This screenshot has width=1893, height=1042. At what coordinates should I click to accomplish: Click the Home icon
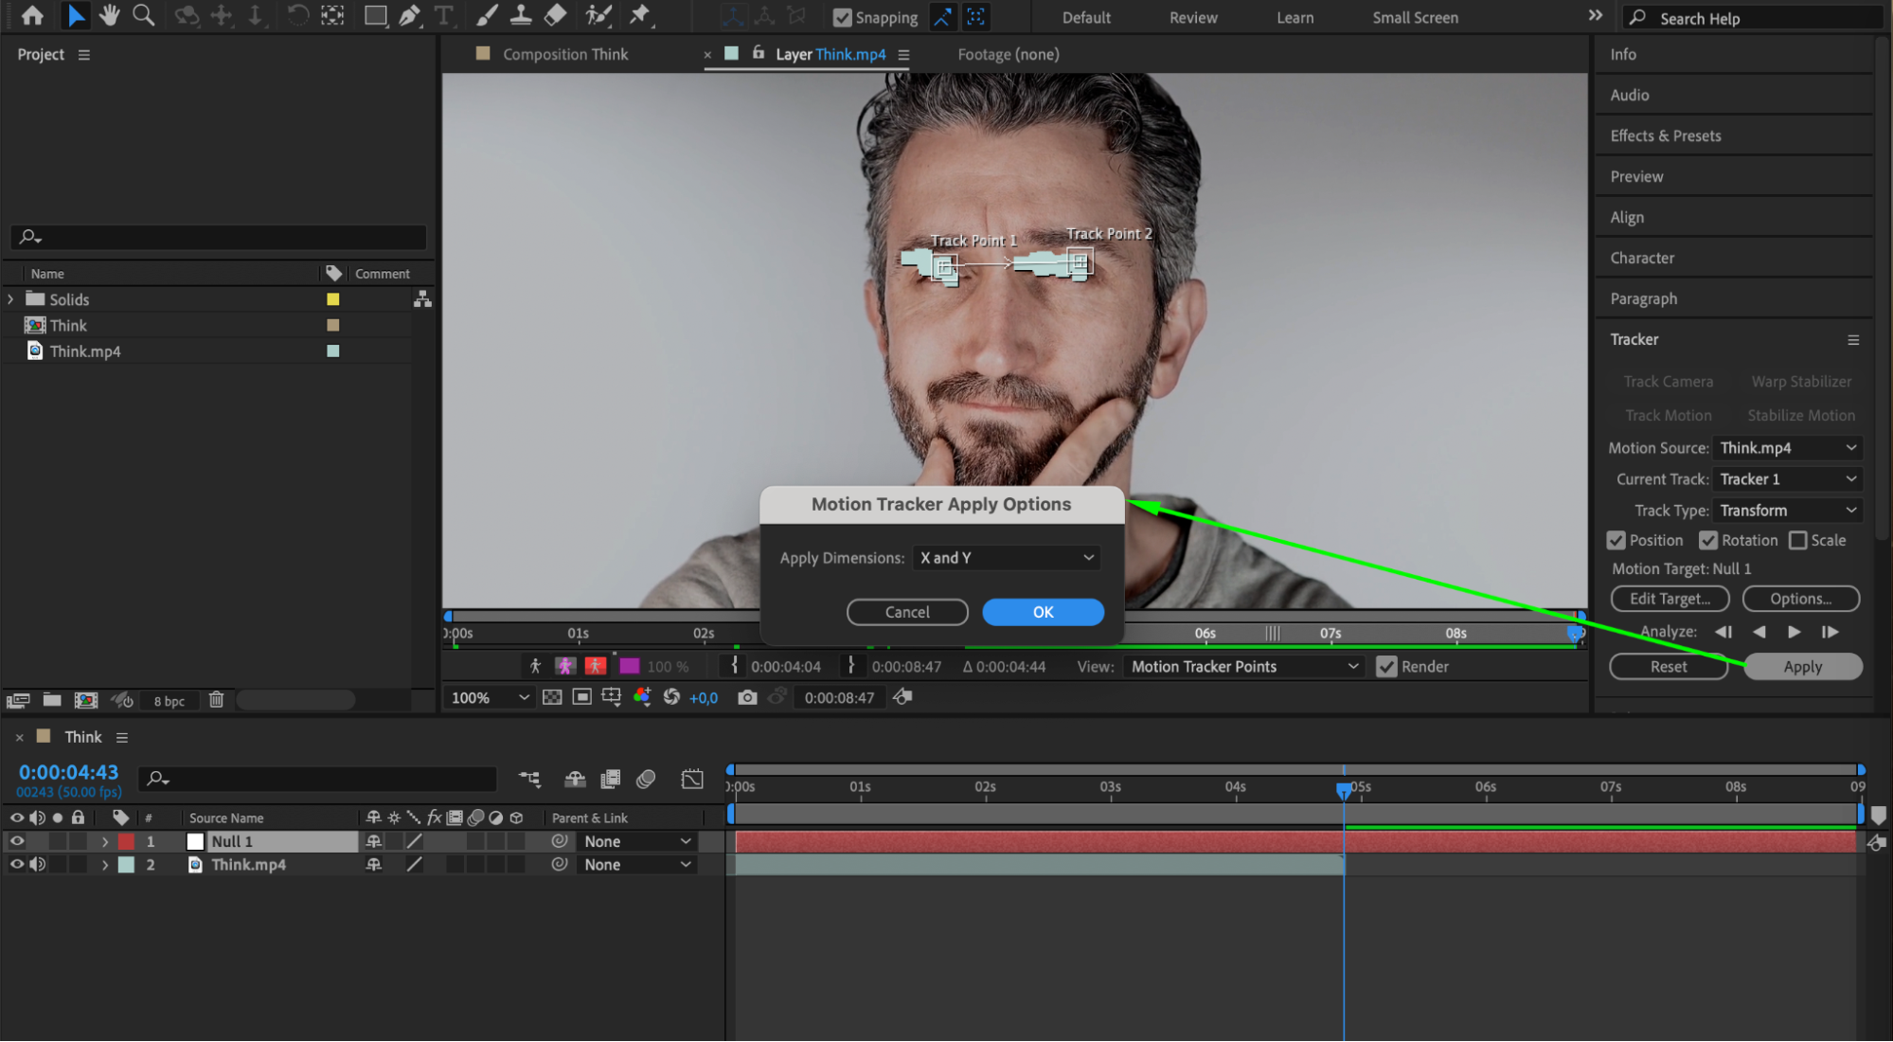32,15
